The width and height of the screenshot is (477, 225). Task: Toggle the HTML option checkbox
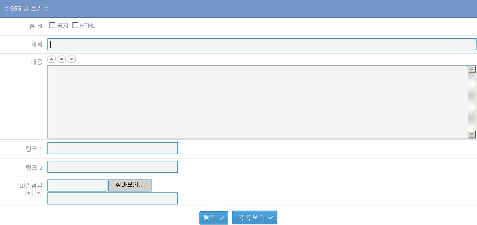[75, 25]
